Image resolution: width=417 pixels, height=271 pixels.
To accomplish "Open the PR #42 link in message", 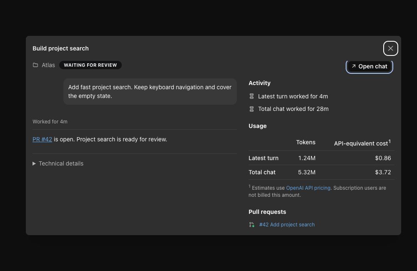I will [42, 139].
